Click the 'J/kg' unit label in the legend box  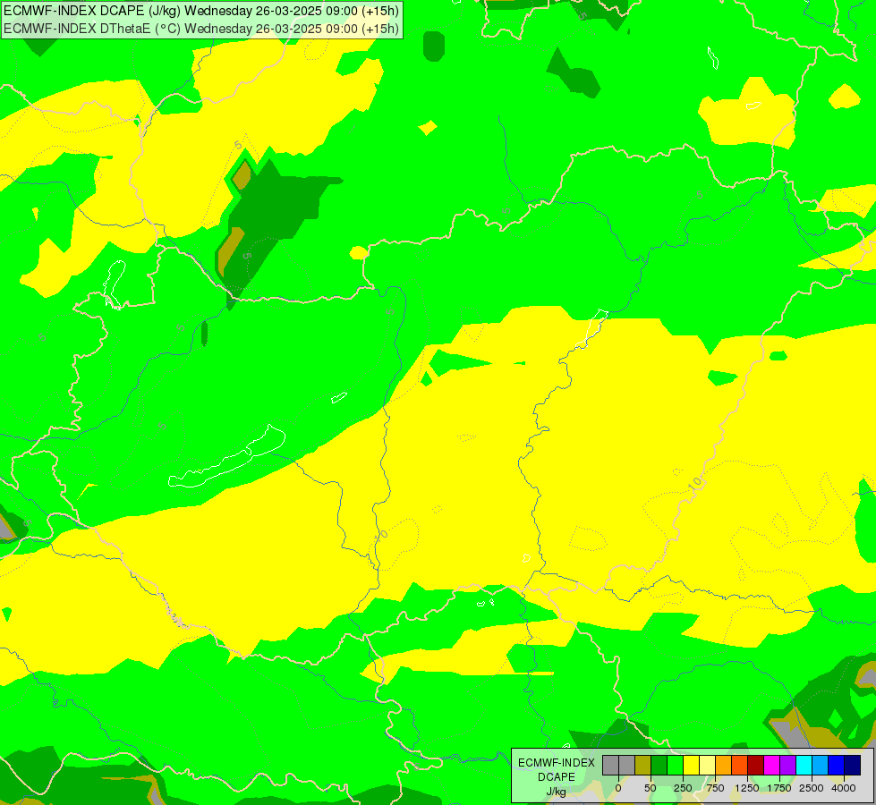pyautogui.click(x=557, y=792)
